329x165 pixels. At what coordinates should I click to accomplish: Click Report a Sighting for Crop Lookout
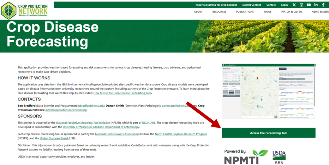click(216, 5)
